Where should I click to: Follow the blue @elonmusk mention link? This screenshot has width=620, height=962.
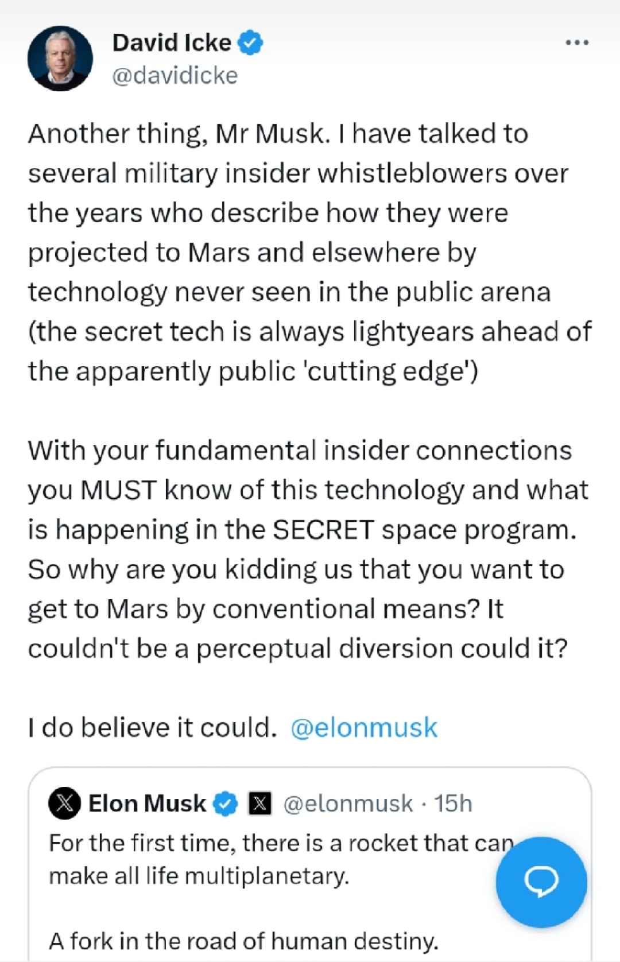[364, 727]
